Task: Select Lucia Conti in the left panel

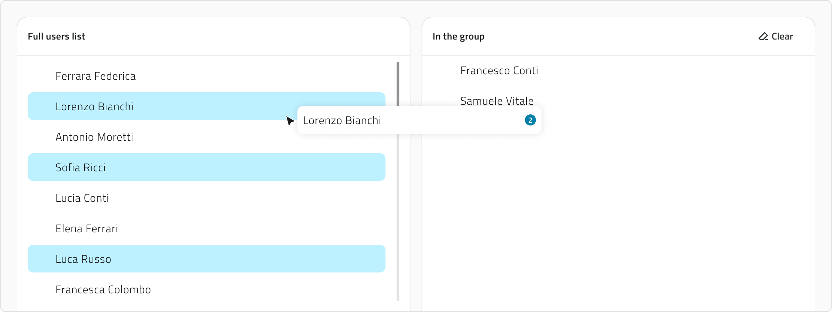Action: (82, 198)
